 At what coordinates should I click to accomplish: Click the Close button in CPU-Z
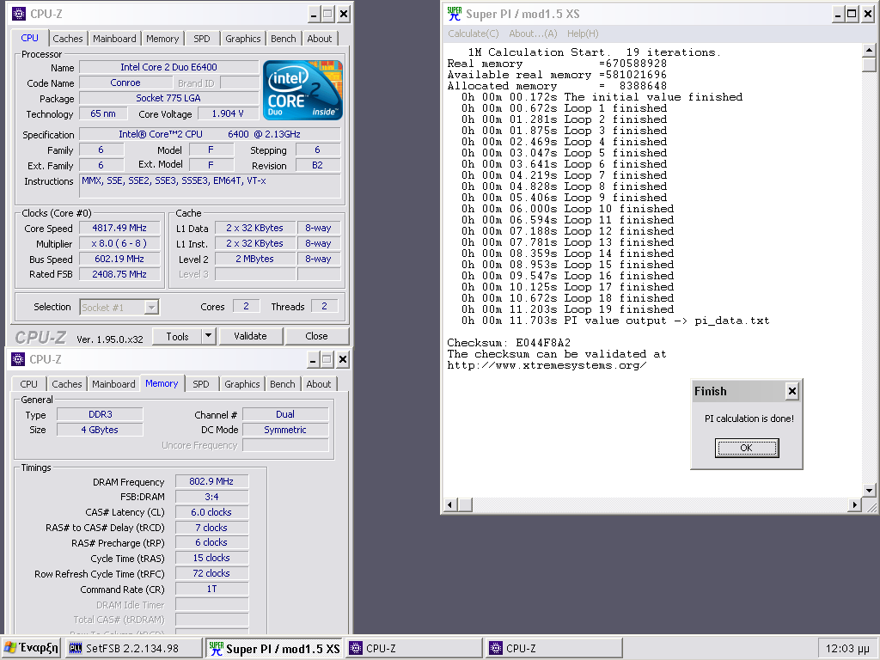316,336
